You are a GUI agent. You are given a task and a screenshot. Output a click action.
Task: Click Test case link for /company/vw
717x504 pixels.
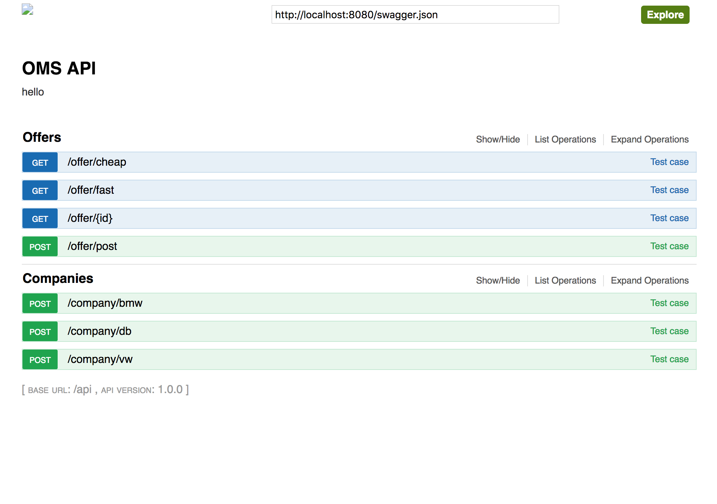click(x=669, y=359)
